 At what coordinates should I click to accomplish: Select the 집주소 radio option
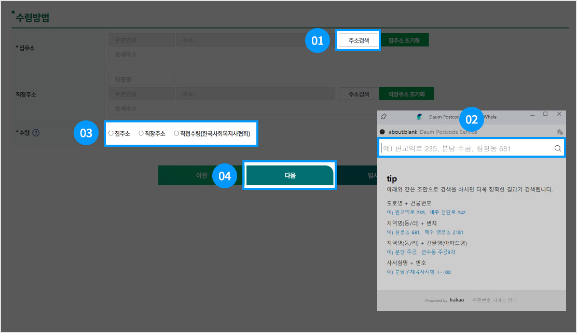111,133
